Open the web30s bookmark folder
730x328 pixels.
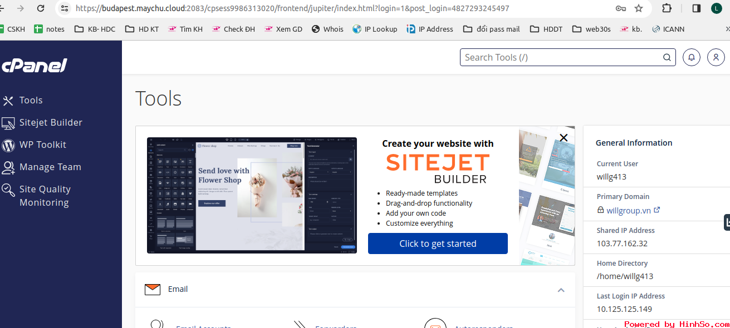(x=591, y=29)
